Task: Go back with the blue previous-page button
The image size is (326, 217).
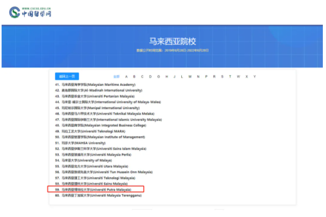Action: (x=67, y=76)
